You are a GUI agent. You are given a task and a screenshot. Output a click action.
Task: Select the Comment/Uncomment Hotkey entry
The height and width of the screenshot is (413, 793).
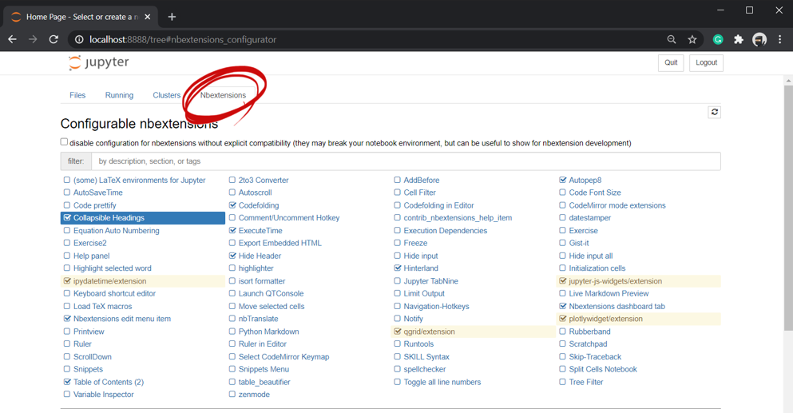pos(289,217)
